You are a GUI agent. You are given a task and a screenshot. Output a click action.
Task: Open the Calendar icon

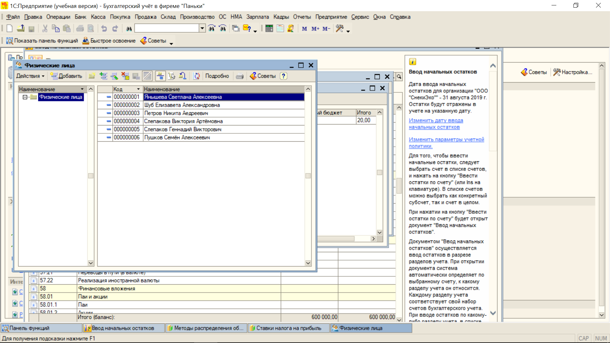click(x=280, y=29)
